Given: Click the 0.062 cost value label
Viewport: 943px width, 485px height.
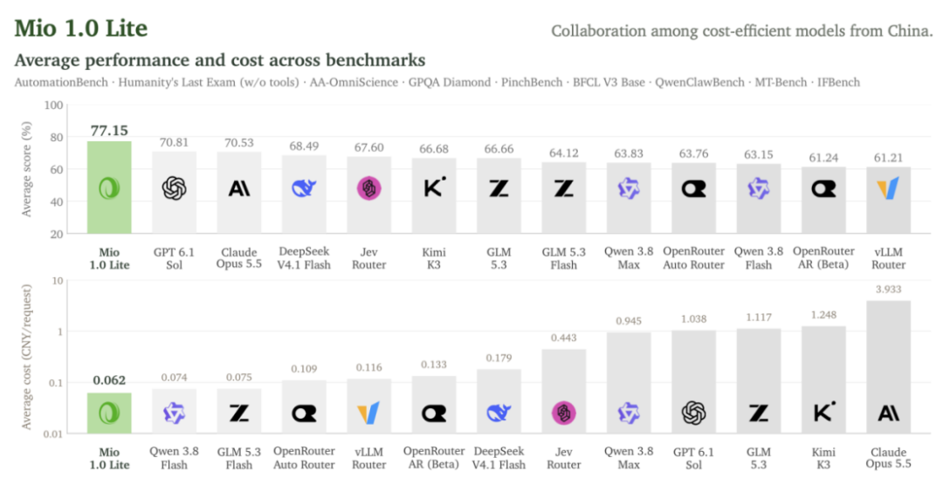Looking at the screenshot, I should [x=109, y=379].
